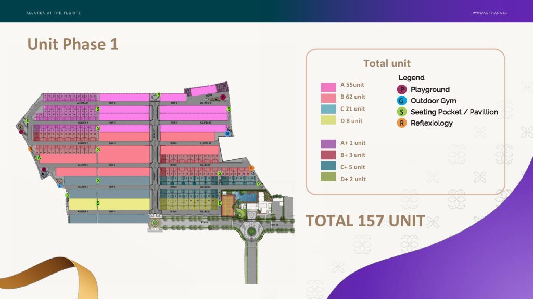Screen dimensions: 533x299
Task: Click the Seating Pocket / Pavillion "S" legend icon
Action: pos(401,112)
